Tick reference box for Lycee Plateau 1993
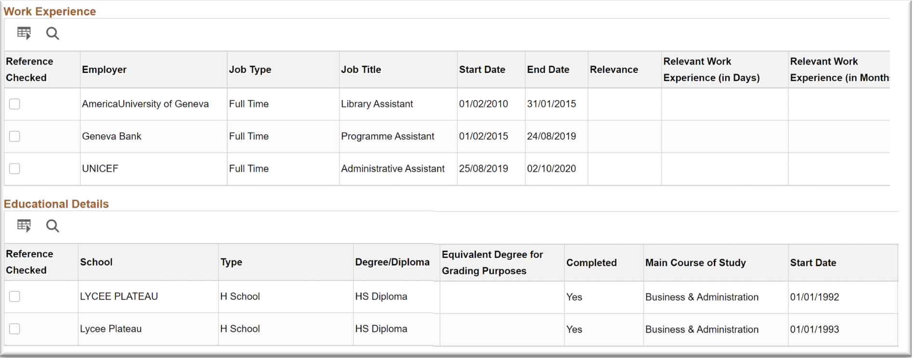Screen dimensions: 915x358 (x=15, y=329)
